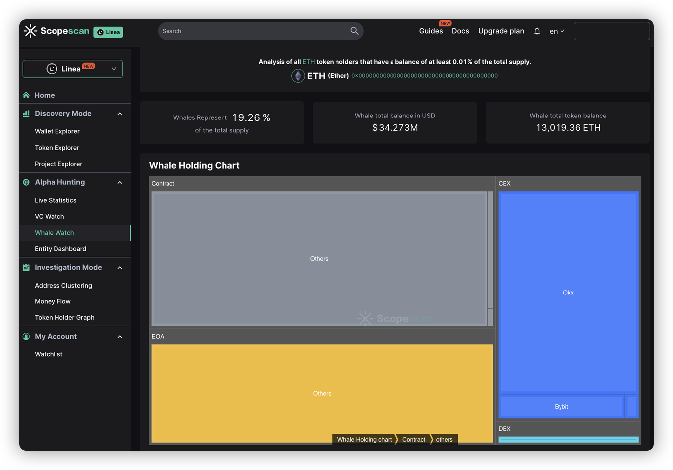Screen dimensions: 673x470
Task: Click the Alpha Hunting target icon
Action: (x=26, y=182)
